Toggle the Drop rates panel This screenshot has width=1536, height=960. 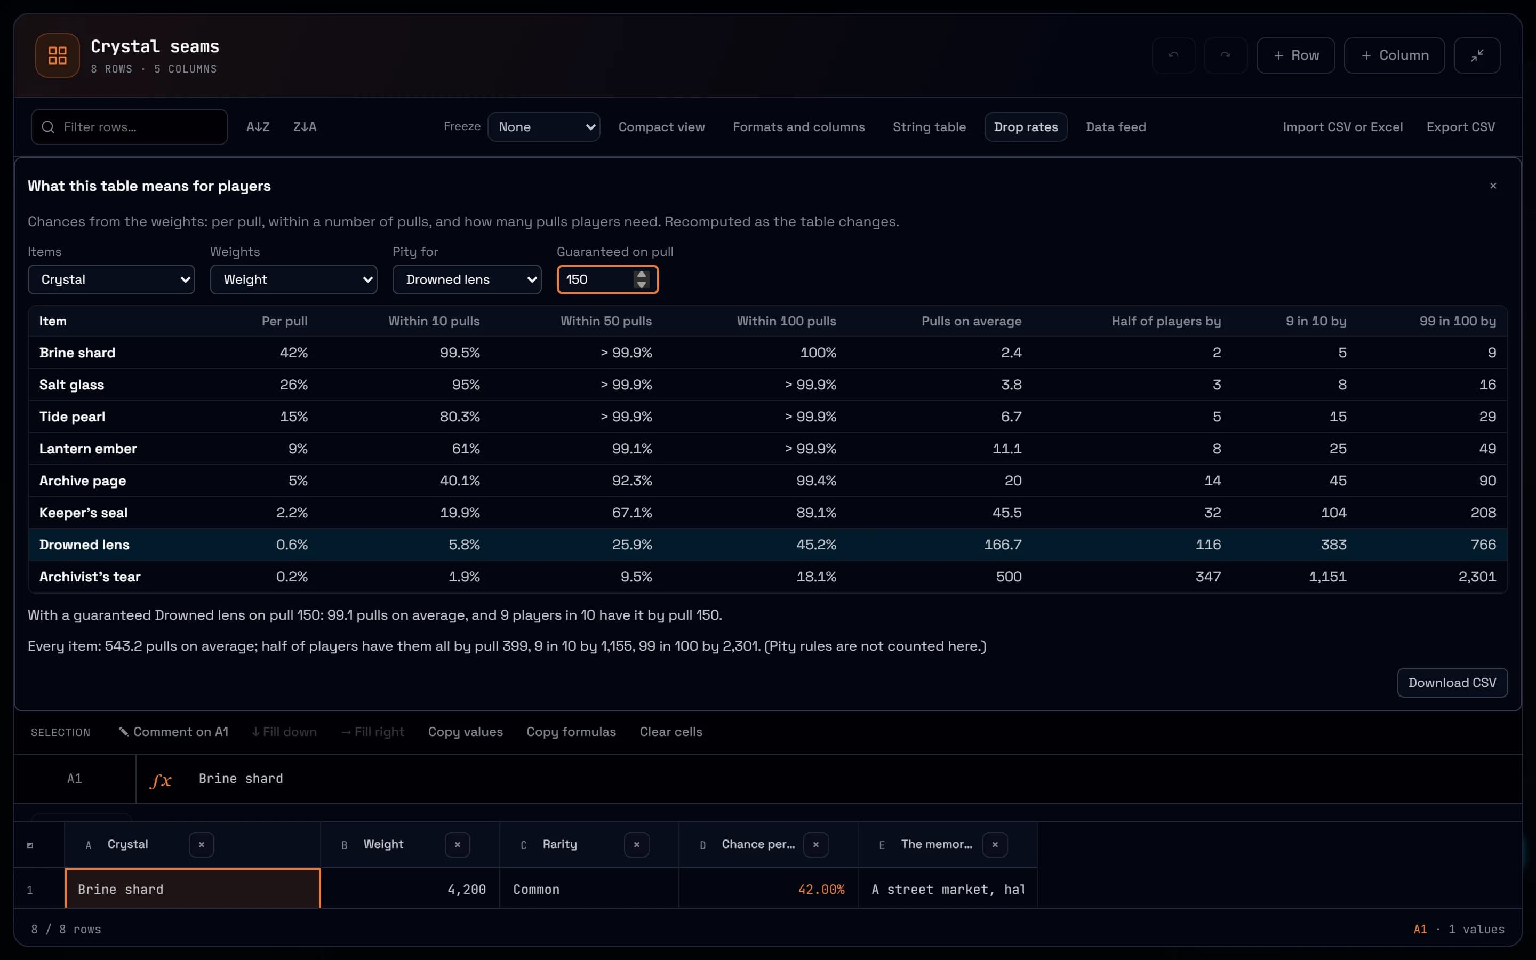click(1026, 127)
